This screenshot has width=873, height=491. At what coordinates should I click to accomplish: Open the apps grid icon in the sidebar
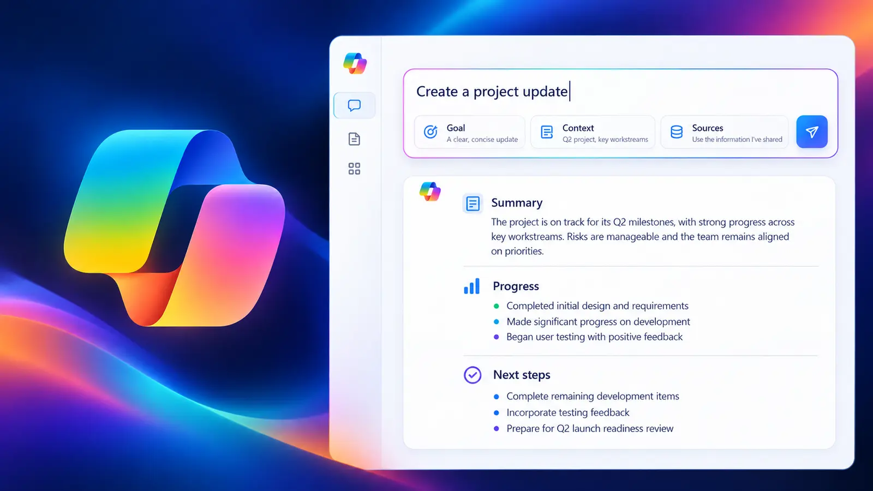[354, 169]
